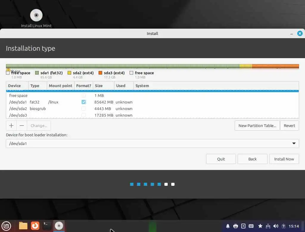Sort by the Mount point column header
Screen dimensions: 305x232
[60, 86]
